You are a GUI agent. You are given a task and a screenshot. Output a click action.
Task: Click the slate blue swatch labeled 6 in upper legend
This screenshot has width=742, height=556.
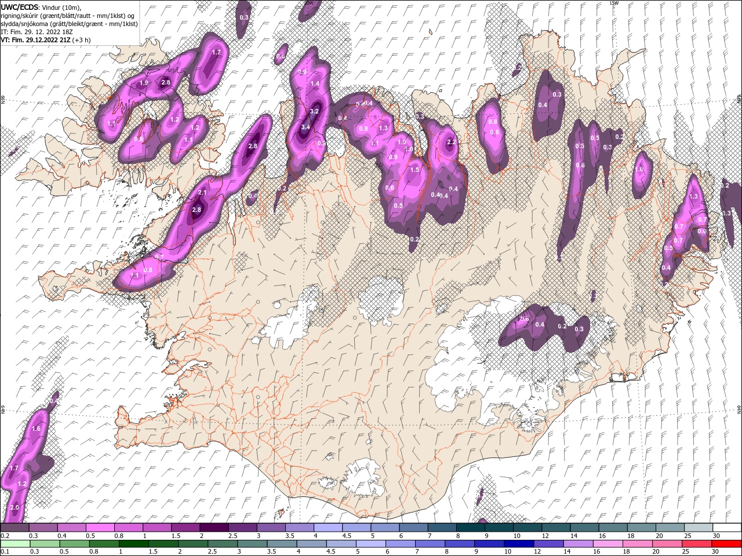(x=413, y=528)
